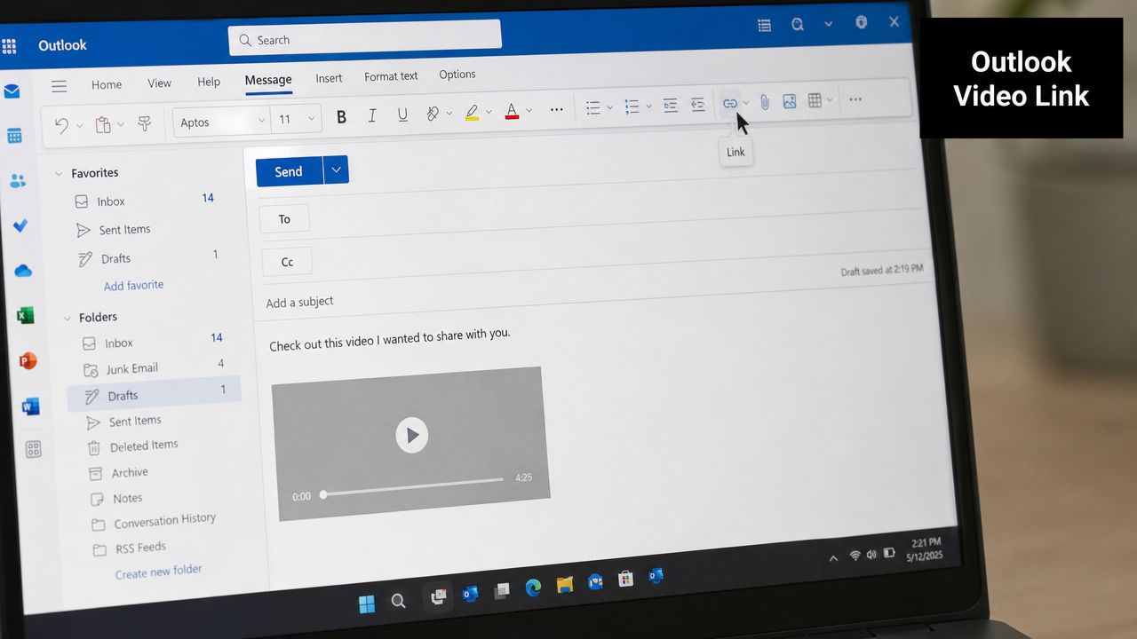The height and width of the screenshot is (639, 1137).
Task: Switch to the Format text tab
Action: pyautogui.click(x=391, y=76)
